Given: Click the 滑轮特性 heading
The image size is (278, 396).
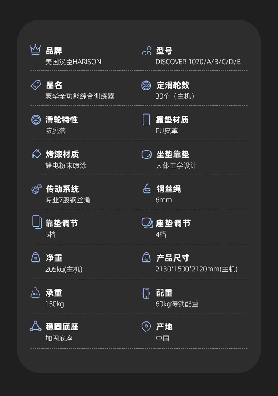Looking at the screenshot, I should [62, 119].
